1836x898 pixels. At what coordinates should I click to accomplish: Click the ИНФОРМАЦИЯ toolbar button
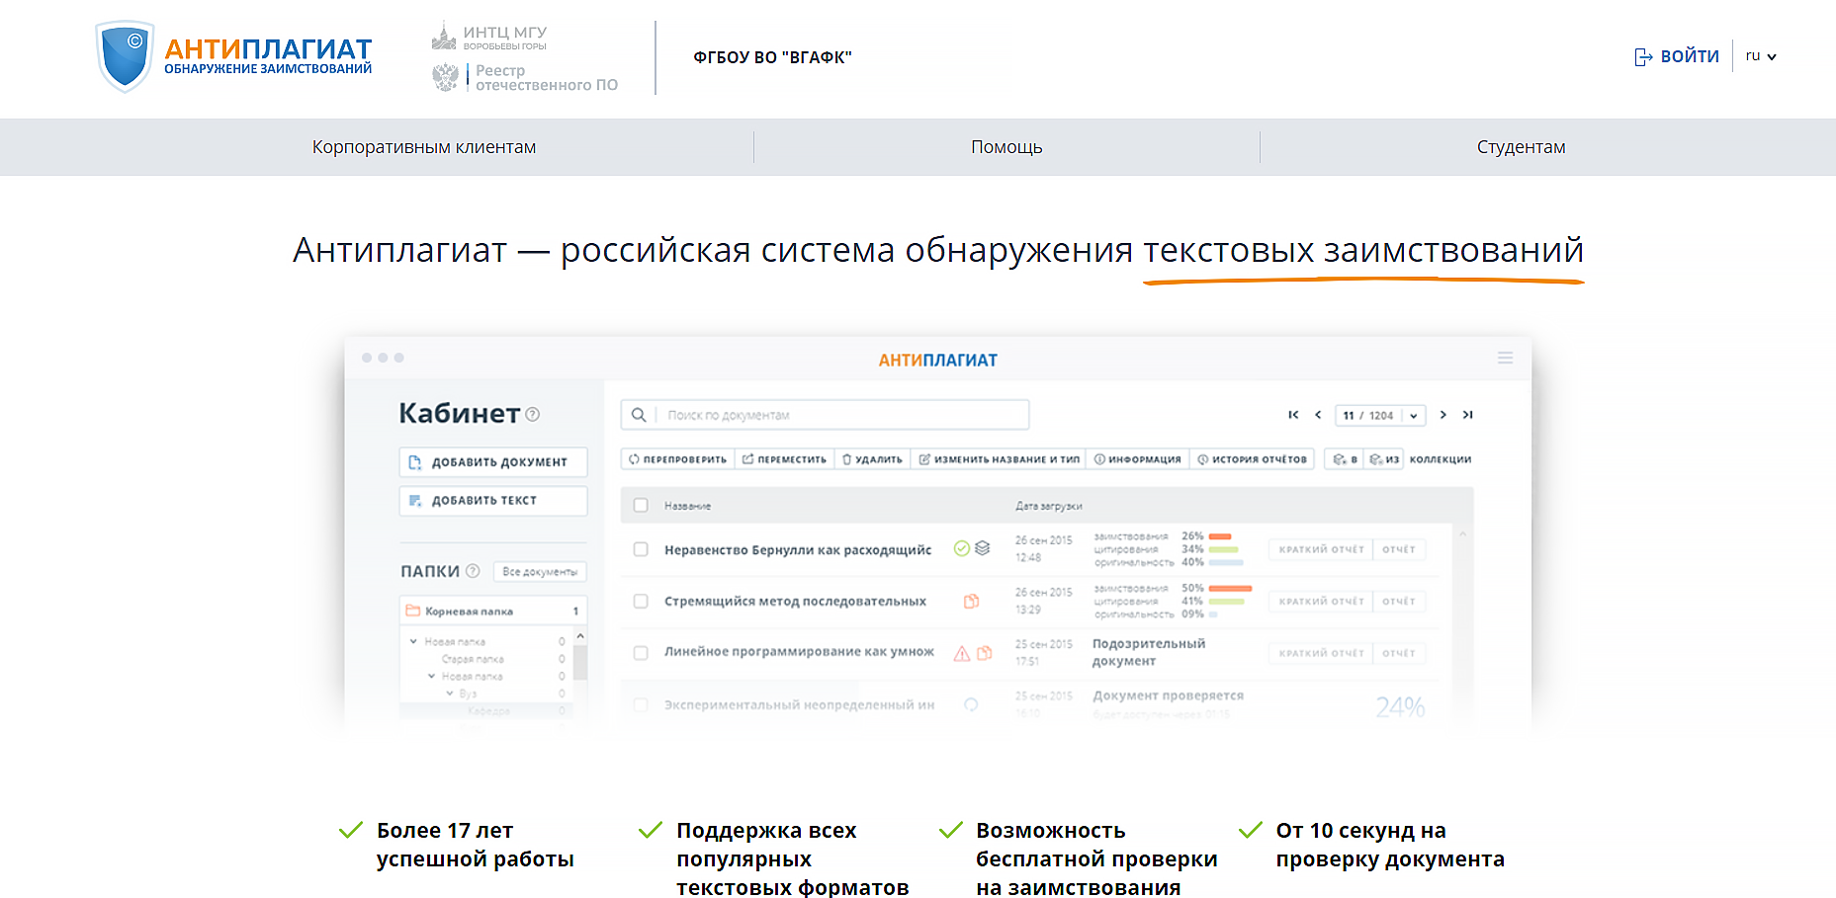point(1137,459)
